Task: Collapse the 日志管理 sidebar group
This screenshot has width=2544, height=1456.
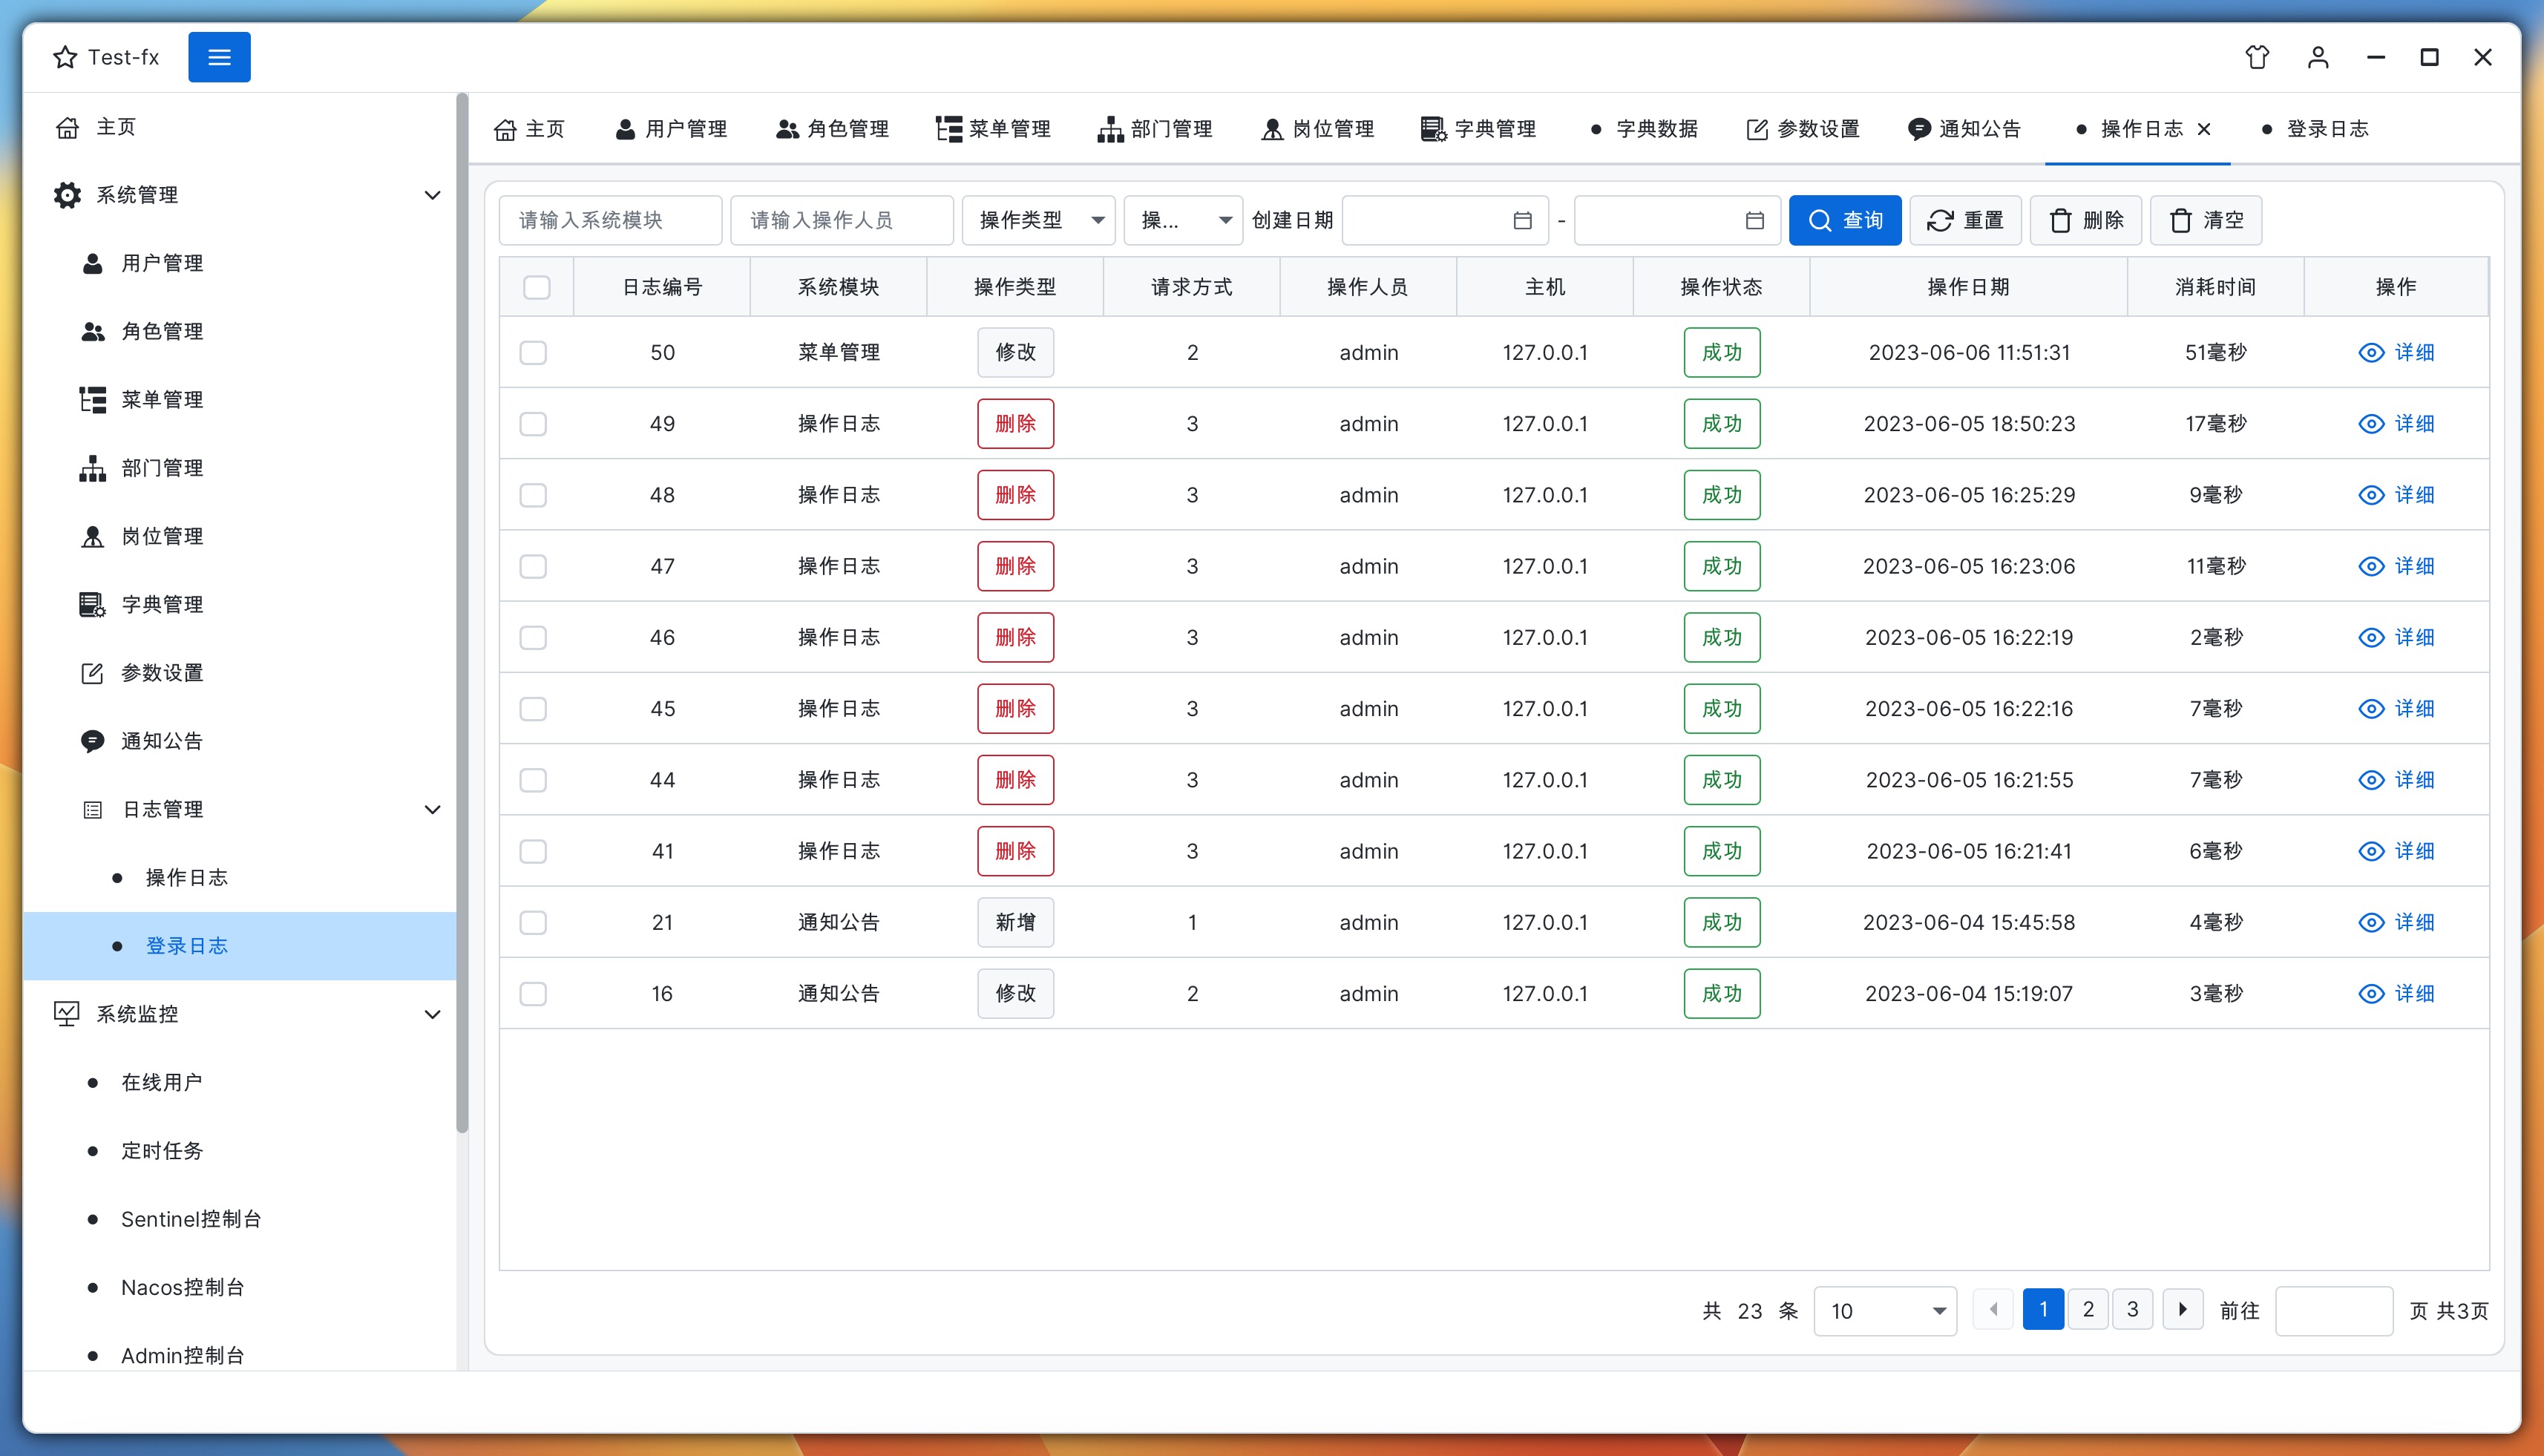Action: coord(432,809)
